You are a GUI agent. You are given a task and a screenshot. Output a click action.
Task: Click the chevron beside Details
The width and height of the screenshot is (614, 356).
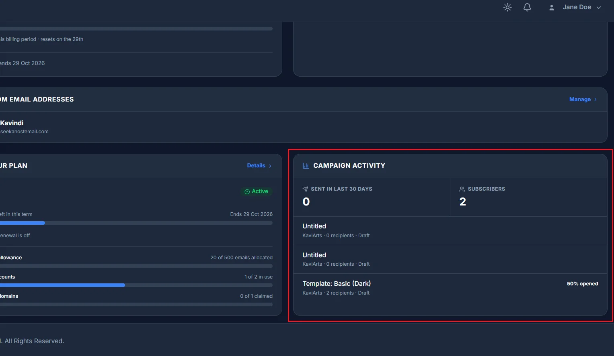pos(270,166)
